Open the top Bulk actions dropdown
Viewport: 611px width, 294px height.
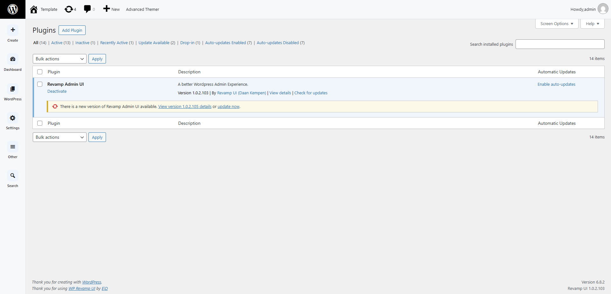pos(60,59)
